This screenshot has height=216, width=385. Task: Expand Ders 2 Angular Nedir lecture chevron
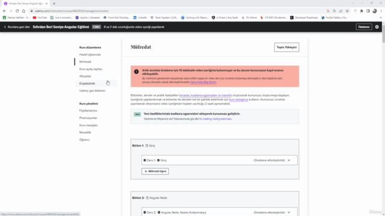289,212
